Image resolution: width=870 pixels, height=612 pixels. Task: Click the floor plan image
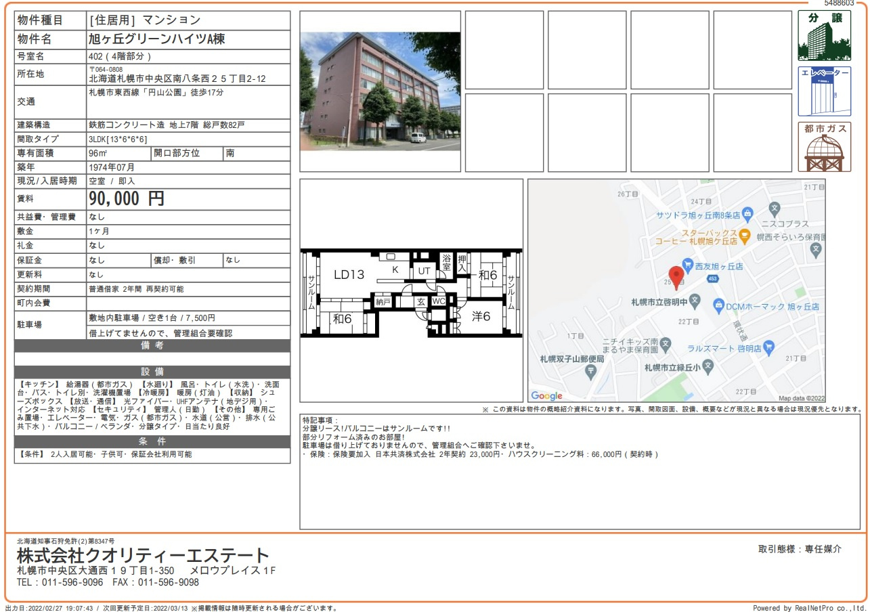click(x=411, y=292)
